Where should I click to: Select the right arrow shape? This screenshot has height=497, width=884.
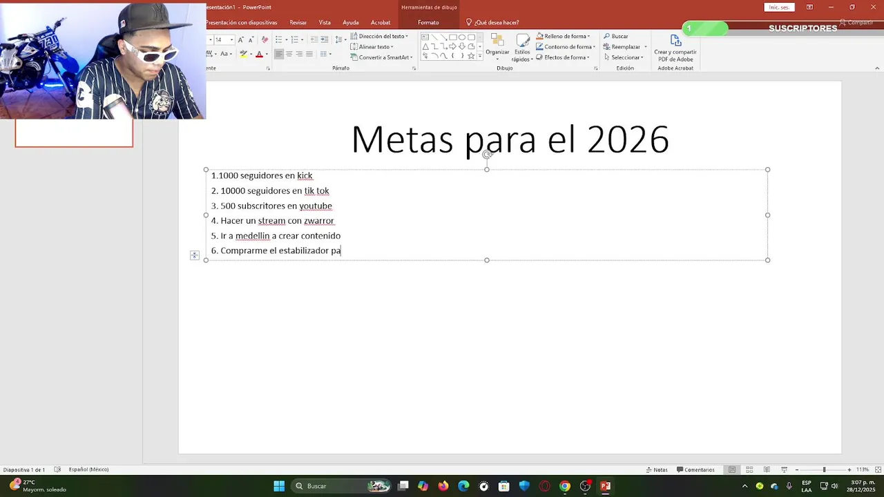452,47
